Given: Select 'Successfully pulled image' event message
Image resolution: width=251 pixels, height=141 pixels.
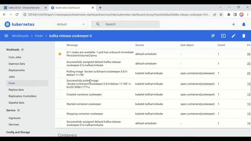Looking at the screenshot, I should click(98, 84).
